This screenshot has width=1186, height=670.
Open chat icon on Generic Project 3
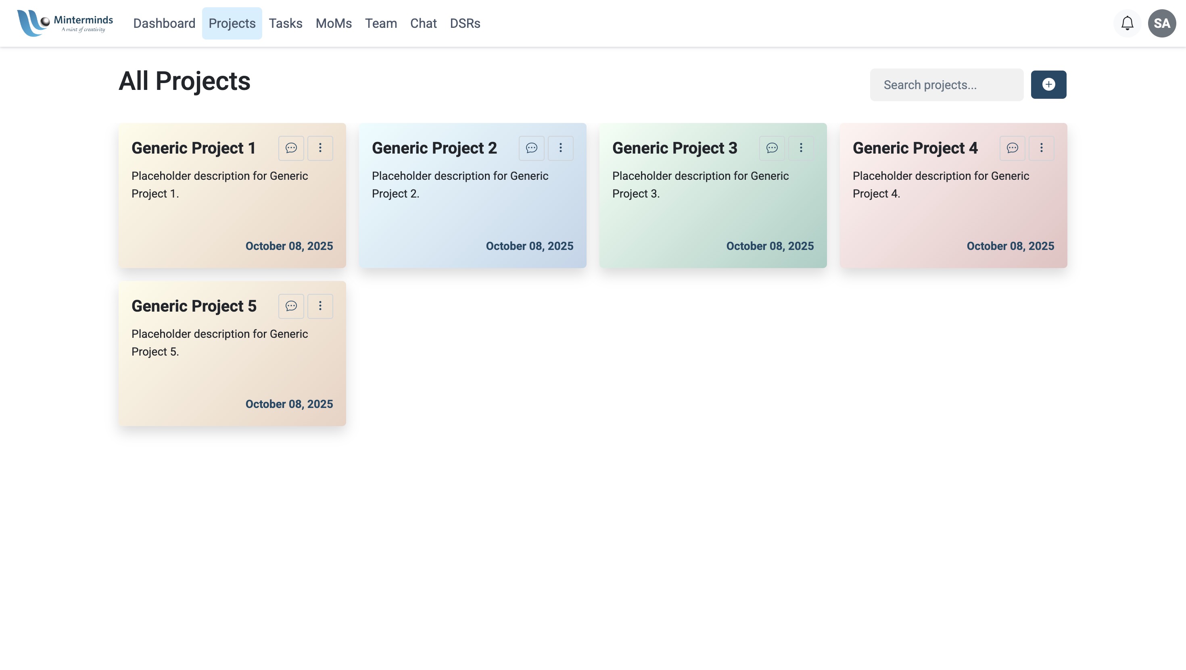click(772, 148)
